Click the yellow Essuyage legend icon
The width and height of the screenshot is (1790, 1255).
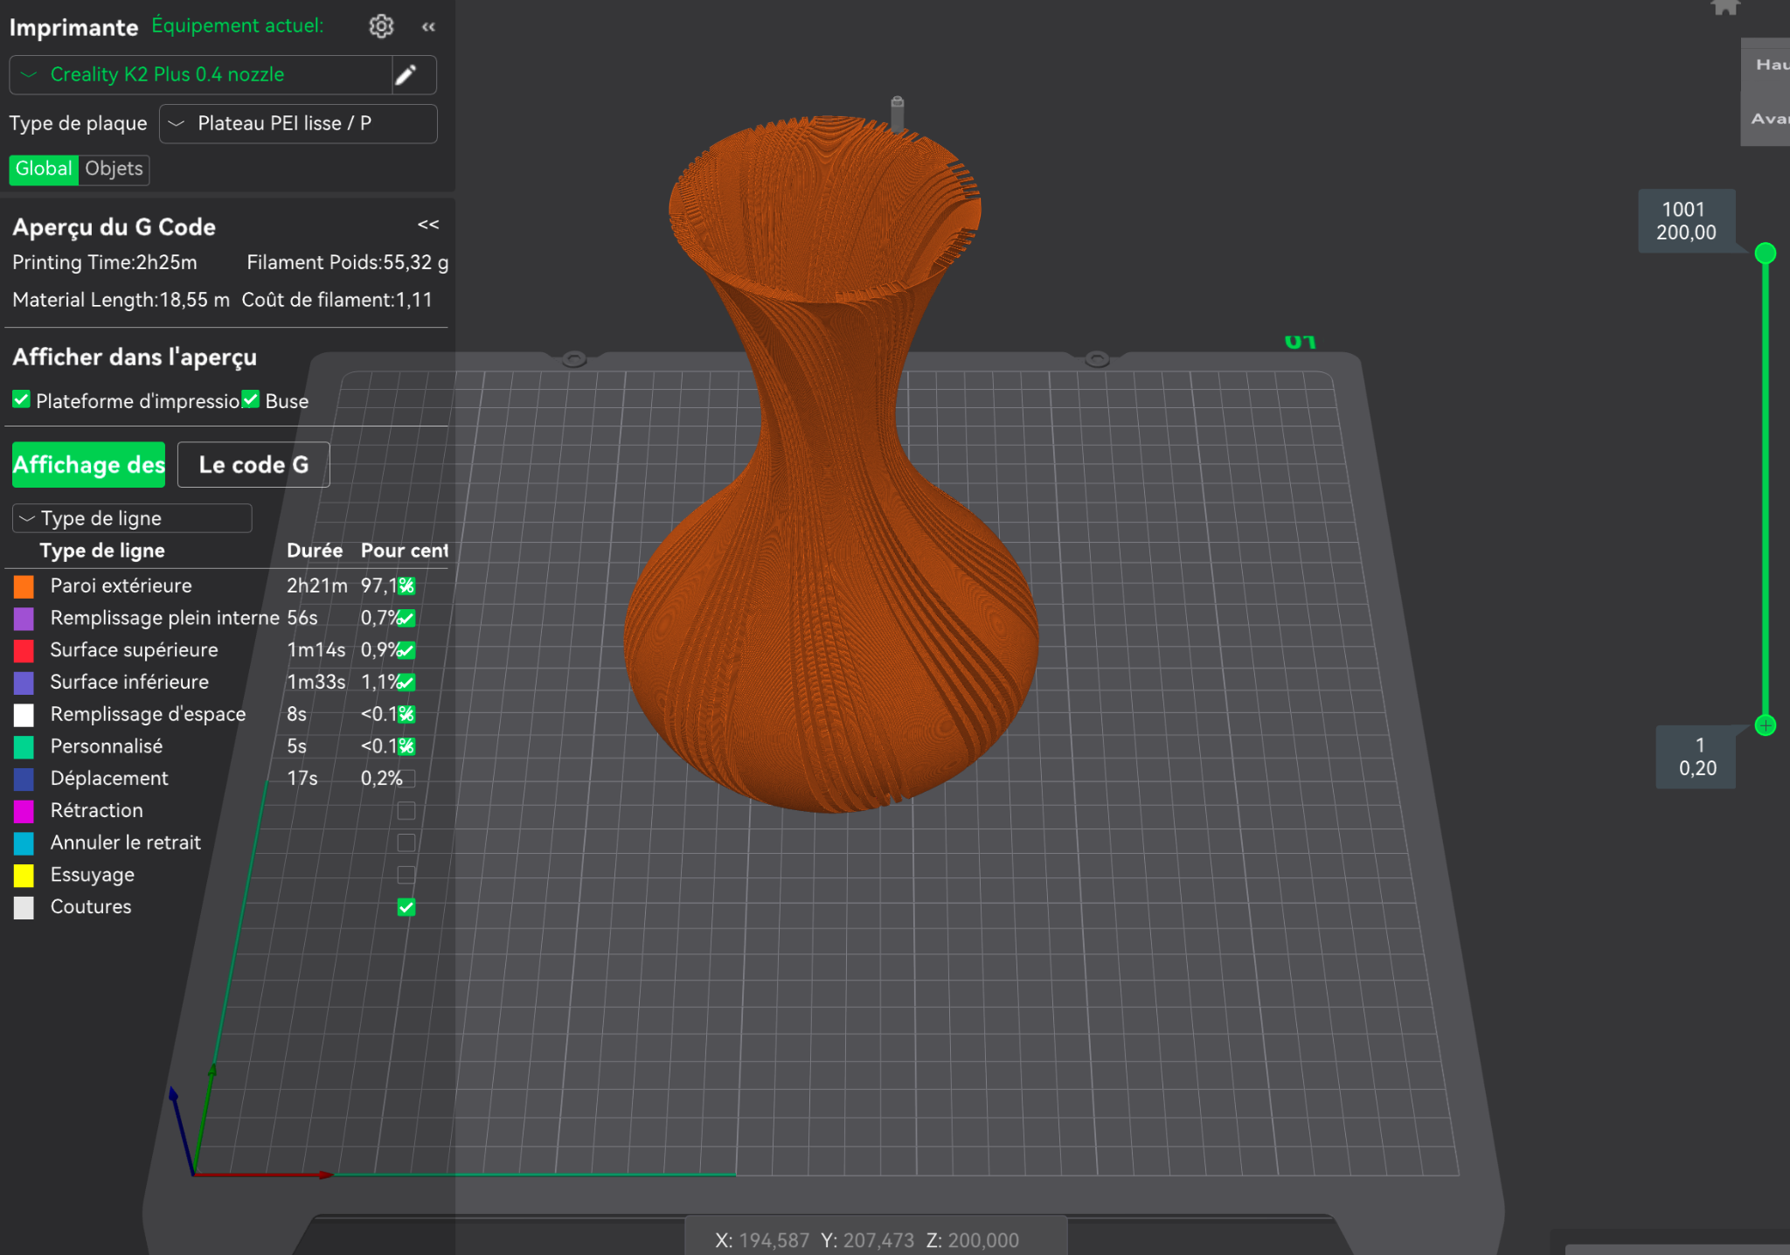[24, 875]
